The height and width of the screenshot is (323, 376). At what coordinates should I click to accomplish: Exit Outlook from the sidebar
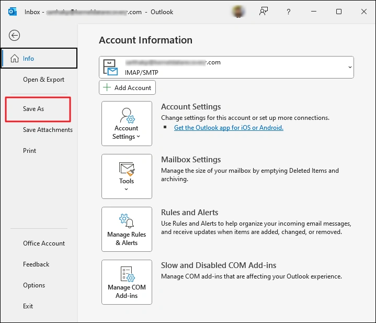point(28,306)
